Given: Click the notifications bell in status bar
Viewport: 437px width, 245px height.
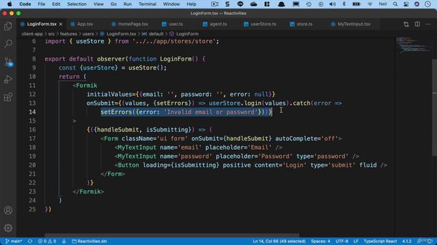Looking at the screenshot, I should coord(429,241).
